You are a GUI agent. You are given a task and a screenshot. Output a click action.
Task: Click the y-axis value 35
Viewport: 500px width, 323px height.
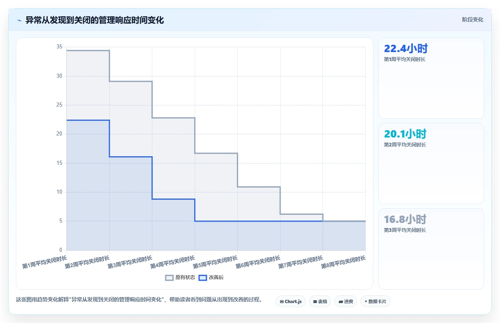(59, 47)
